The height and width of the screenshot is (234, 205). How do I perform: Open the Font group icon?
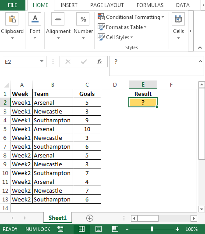tap(35, 19)
